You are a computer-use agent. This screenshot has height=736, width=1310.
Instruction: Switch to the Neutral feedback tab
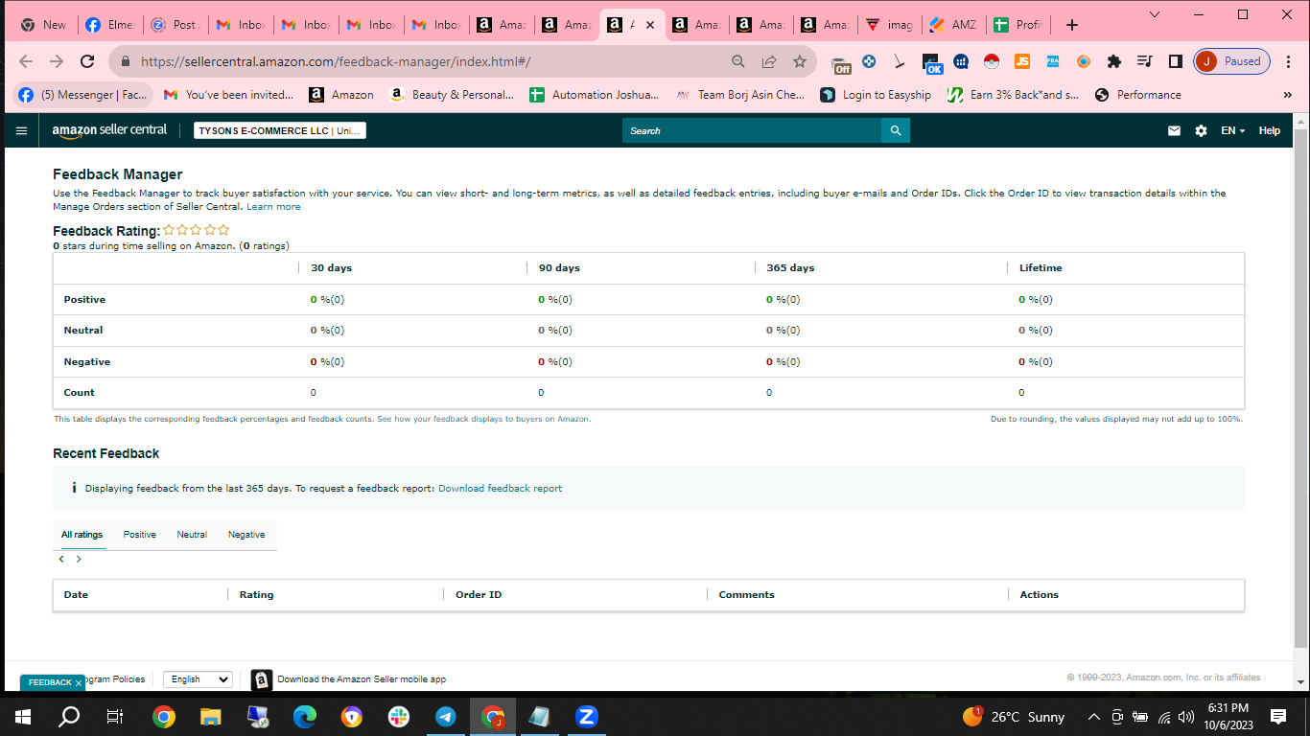pyautogui.click(x=192, y=535)
